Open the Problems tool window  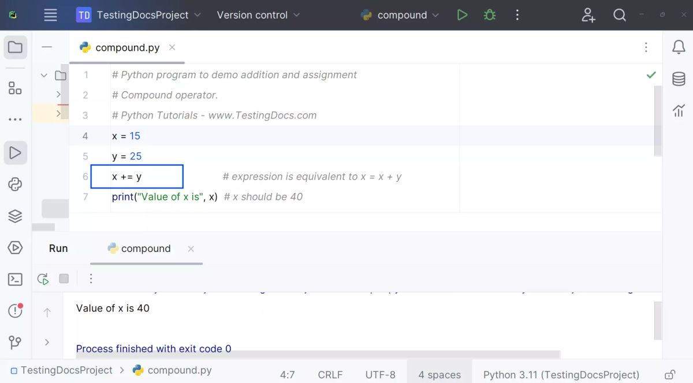15,311
